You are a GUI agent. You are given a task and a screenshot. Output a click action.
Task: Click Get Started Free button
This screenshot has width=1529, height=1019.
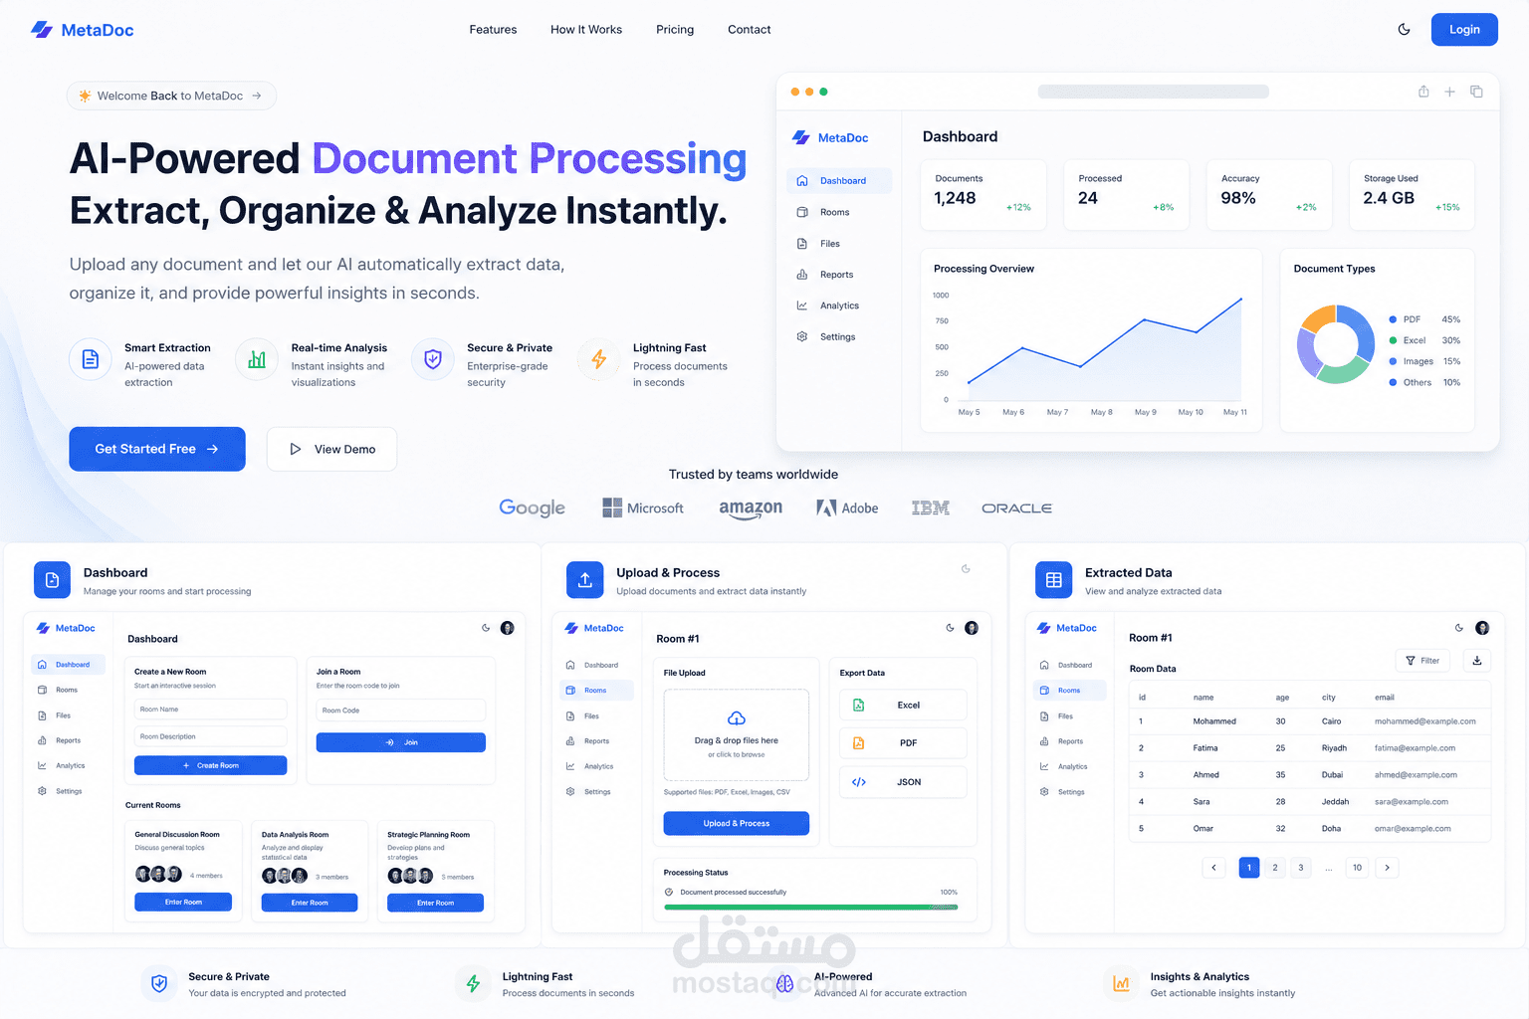pyautogui.click(x=157, y=449)
